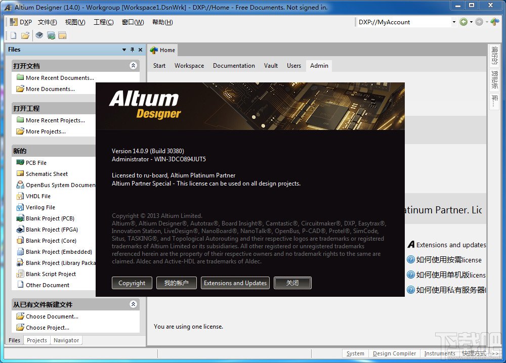
Task: Click the PCB release view toolbar icon
Action: click(51, 35)
